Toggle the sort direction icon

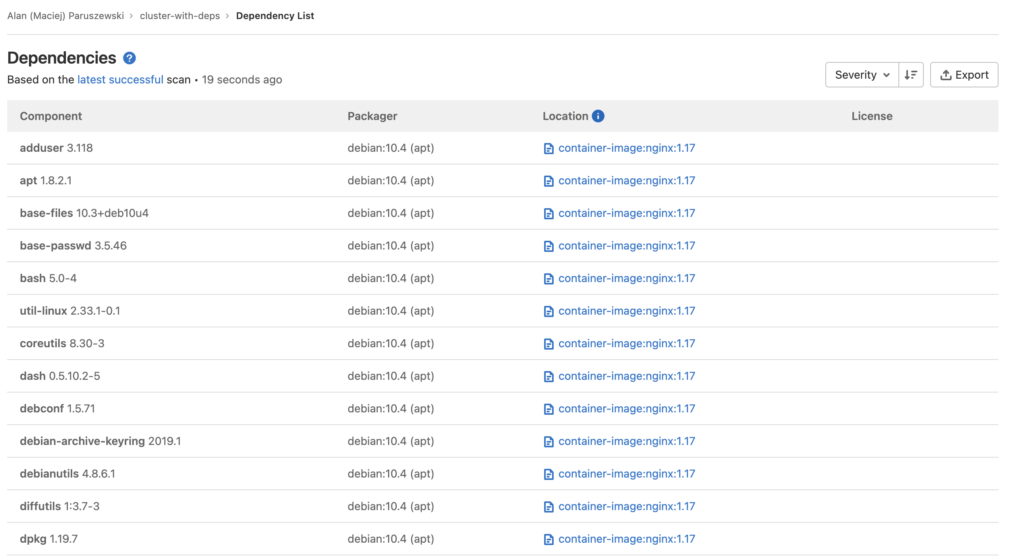click(911, 75)
